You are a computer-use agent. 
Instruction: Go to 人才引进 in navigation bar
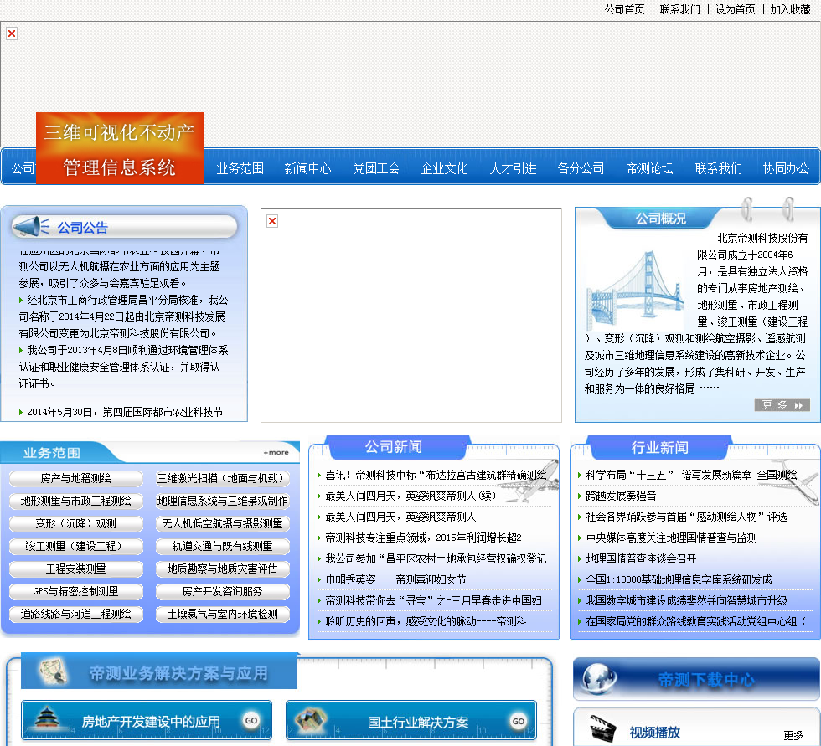coord(513,168)
